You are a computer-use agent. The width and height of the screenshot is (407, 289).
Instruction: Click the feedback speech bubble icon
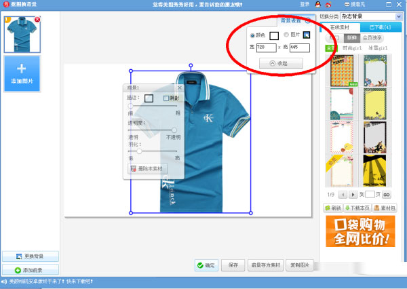point(345,4)
